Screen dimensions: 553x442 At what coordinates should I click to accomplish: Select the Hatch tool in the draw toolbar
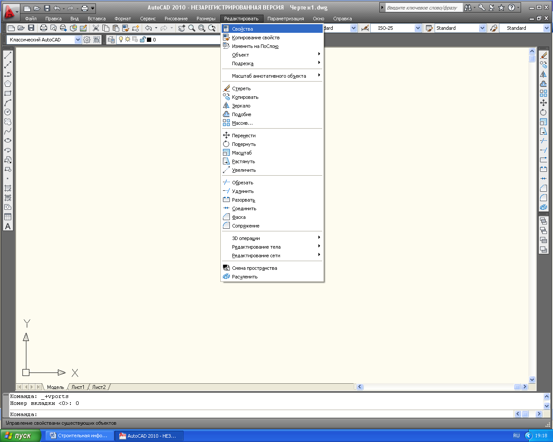point(8,188)
